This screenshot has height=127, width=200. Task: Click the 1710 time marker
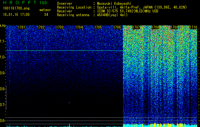(194, 27)
